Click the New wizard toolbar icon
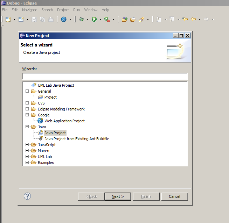 8,19
